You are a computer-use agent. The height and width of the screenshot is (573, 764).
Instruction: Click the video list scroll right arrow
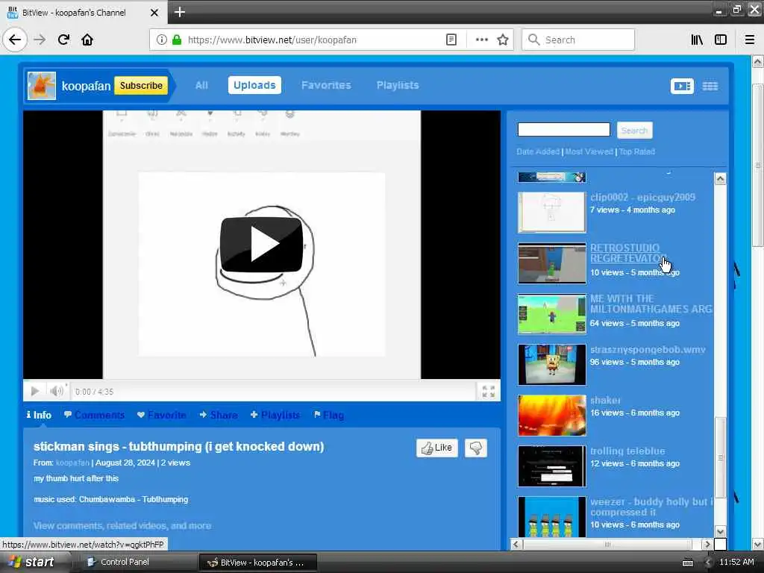[707, 544]
